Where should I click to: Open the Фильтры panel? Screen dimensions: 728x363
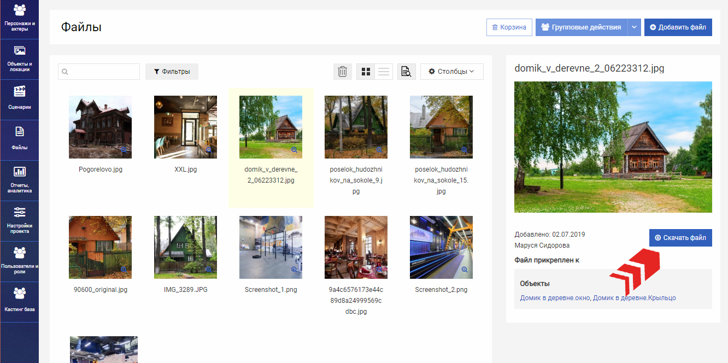[172, 72]
